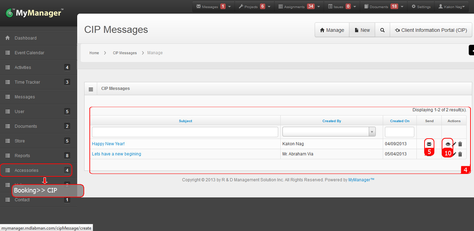
Task: Delete the Happy New Year! message with trash icon
Action: point(460,144)
